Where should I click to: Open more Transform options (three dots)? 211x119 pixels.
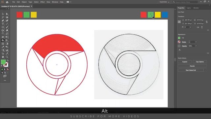click(x=208, y=30)
